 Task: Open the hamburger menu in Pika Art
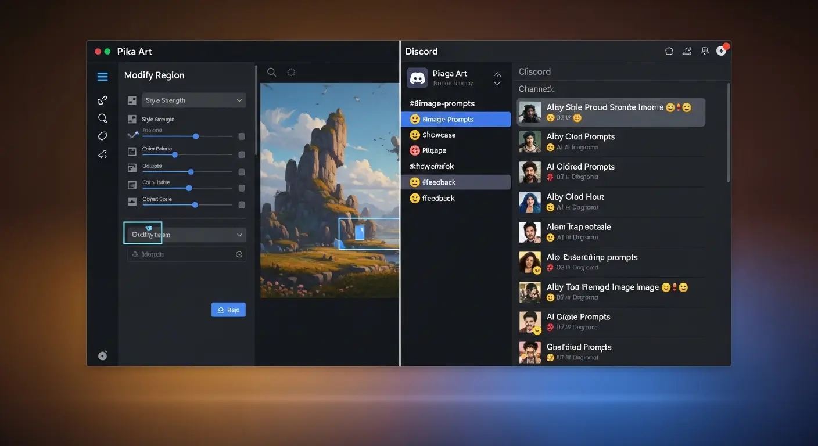[102, 77]
